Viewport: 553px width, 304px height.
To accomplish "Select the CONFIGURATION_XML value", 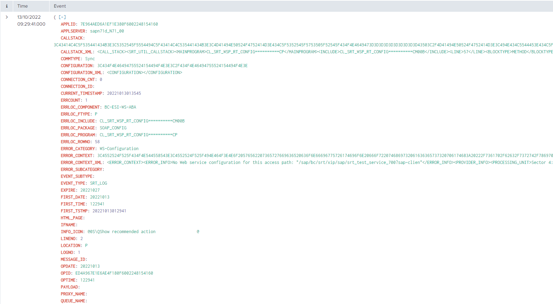I will pos(144,73).
